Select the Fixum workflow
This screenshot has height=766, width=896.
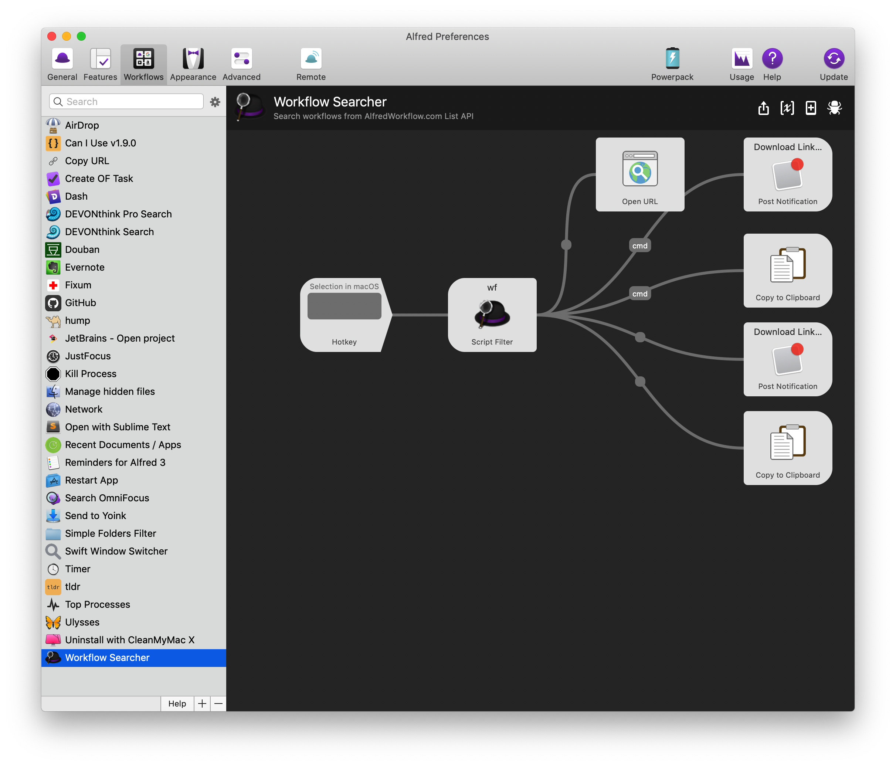[133, 285]
